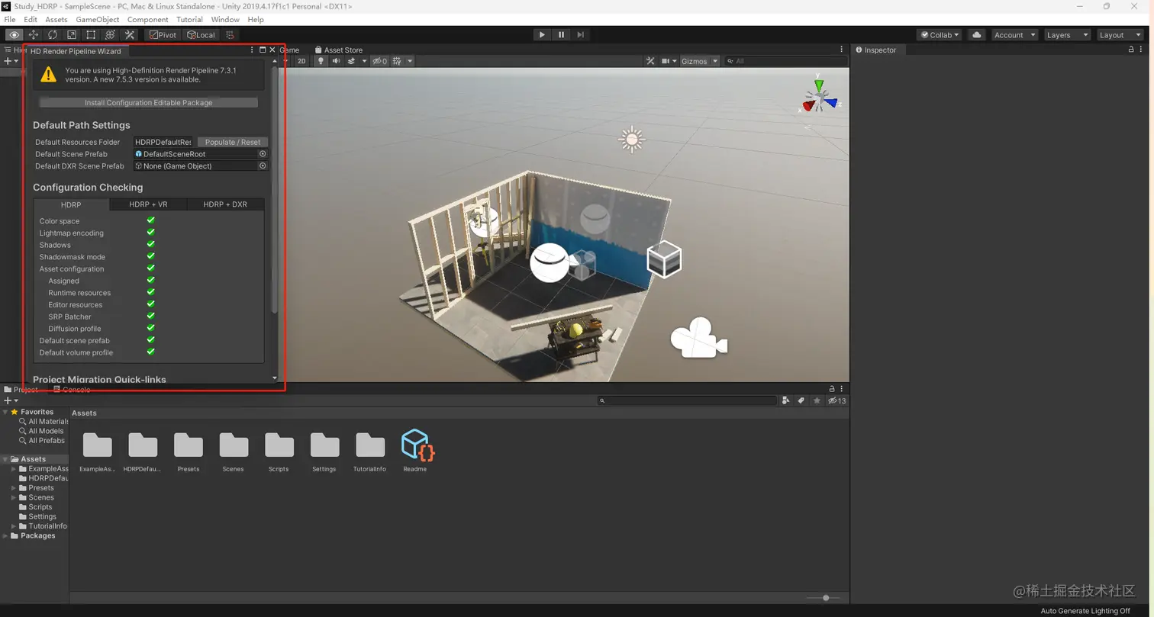Open the Layout dropdown

(x=1120, y=35)
